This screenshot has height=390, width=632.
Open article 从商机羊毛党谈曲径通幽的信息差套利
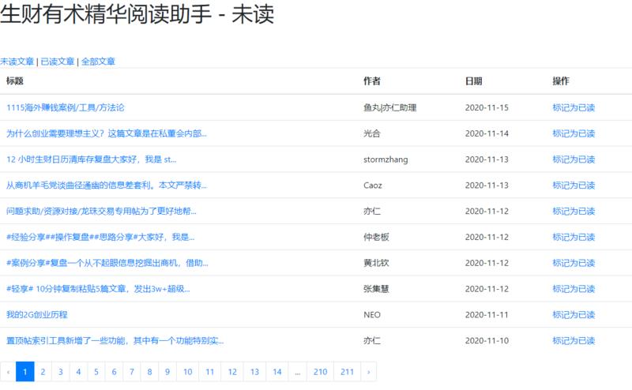(x=107, y=185)
